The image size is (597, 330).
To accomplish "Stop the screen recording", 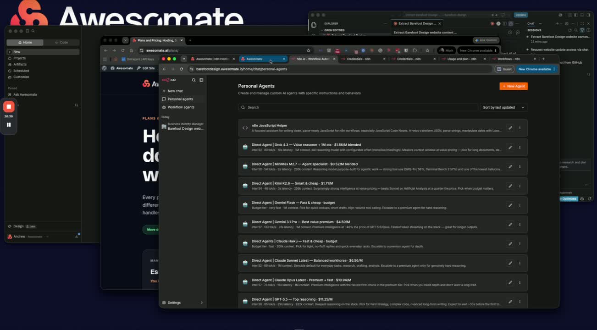I will pos(9,107).
